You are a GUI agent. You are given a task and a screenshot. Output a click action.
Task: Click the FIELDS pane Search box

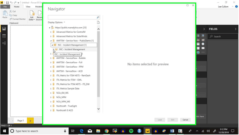coord(223,37)
